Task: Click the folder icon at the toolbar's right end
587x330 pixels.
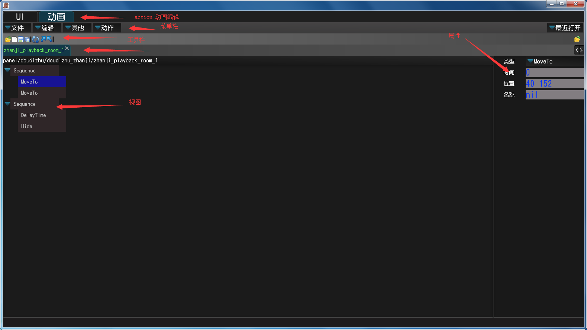Action: (x=577, y=39)
